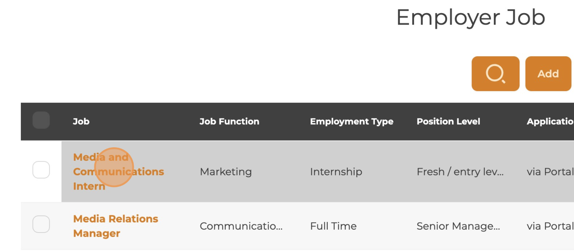Click the Add button
Image resolution: width=574 pixels, height=252 pixels.
548,73
